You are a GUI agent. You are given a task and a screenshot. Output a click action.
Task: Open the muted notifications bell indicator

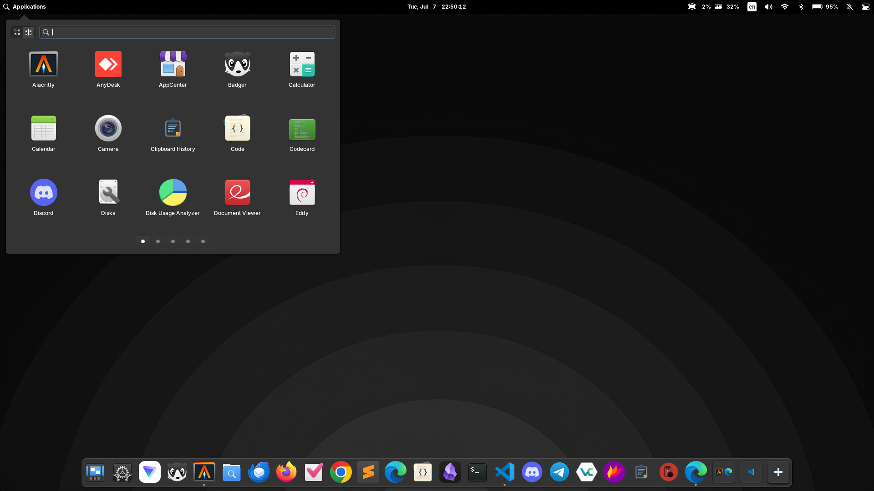849,7
